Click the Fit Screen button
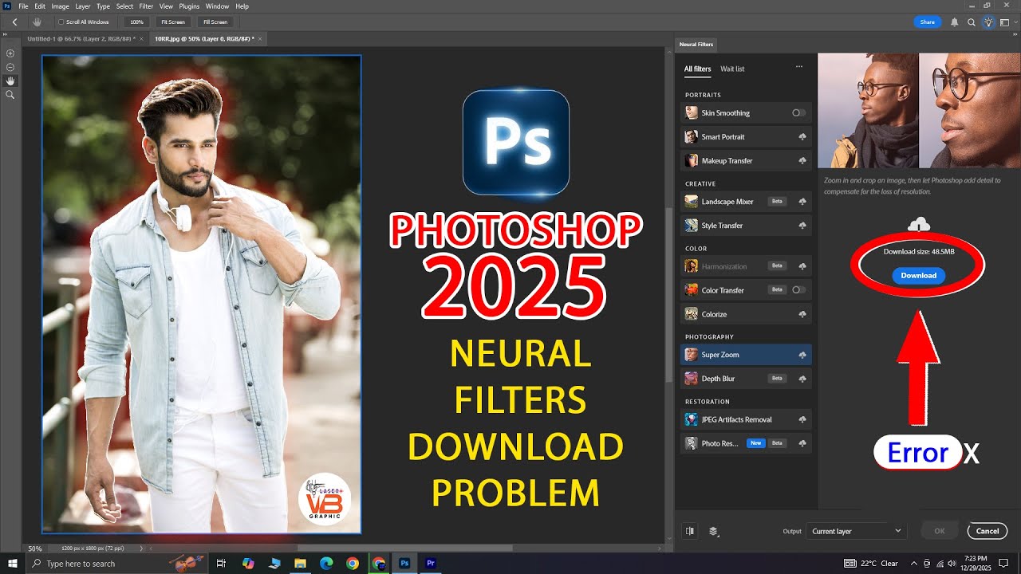Screen dimensions: 1021x574 pyautogui.click(x=172, y=22)
